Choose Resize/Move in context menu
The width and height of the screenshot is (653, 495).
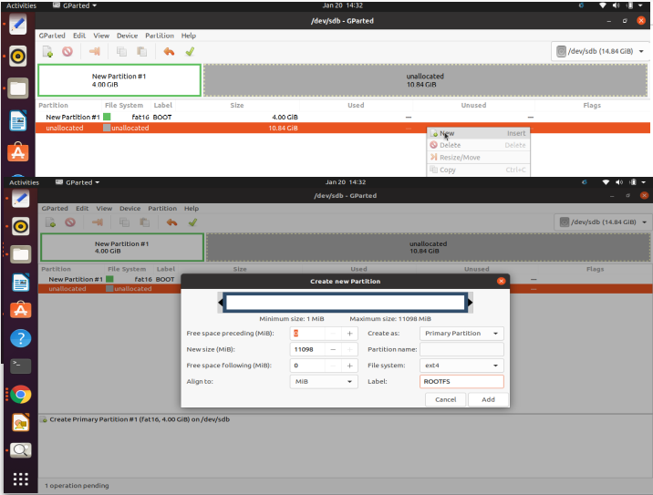click(478, 158)
